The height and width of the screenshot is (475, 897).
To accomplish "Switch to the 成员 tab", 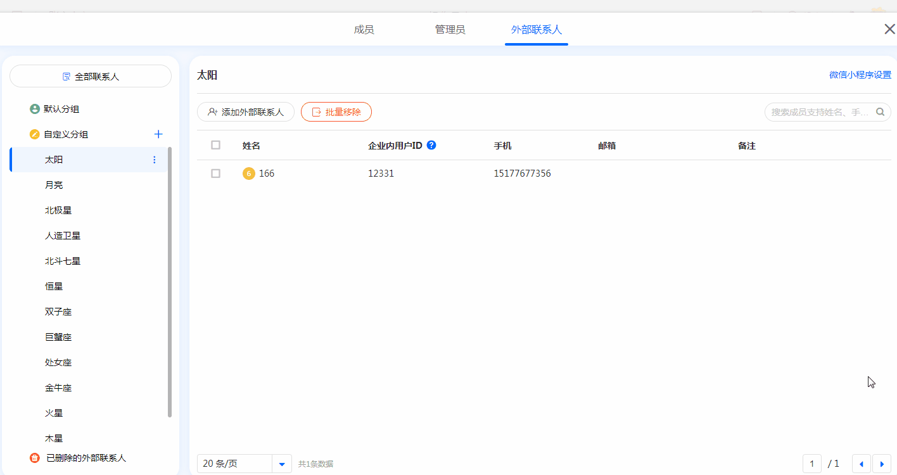I will [364, 30].
